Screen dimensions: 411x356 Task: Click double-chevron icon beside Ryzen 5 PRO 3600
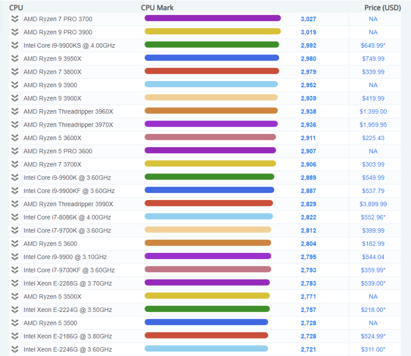coord(15,151)
